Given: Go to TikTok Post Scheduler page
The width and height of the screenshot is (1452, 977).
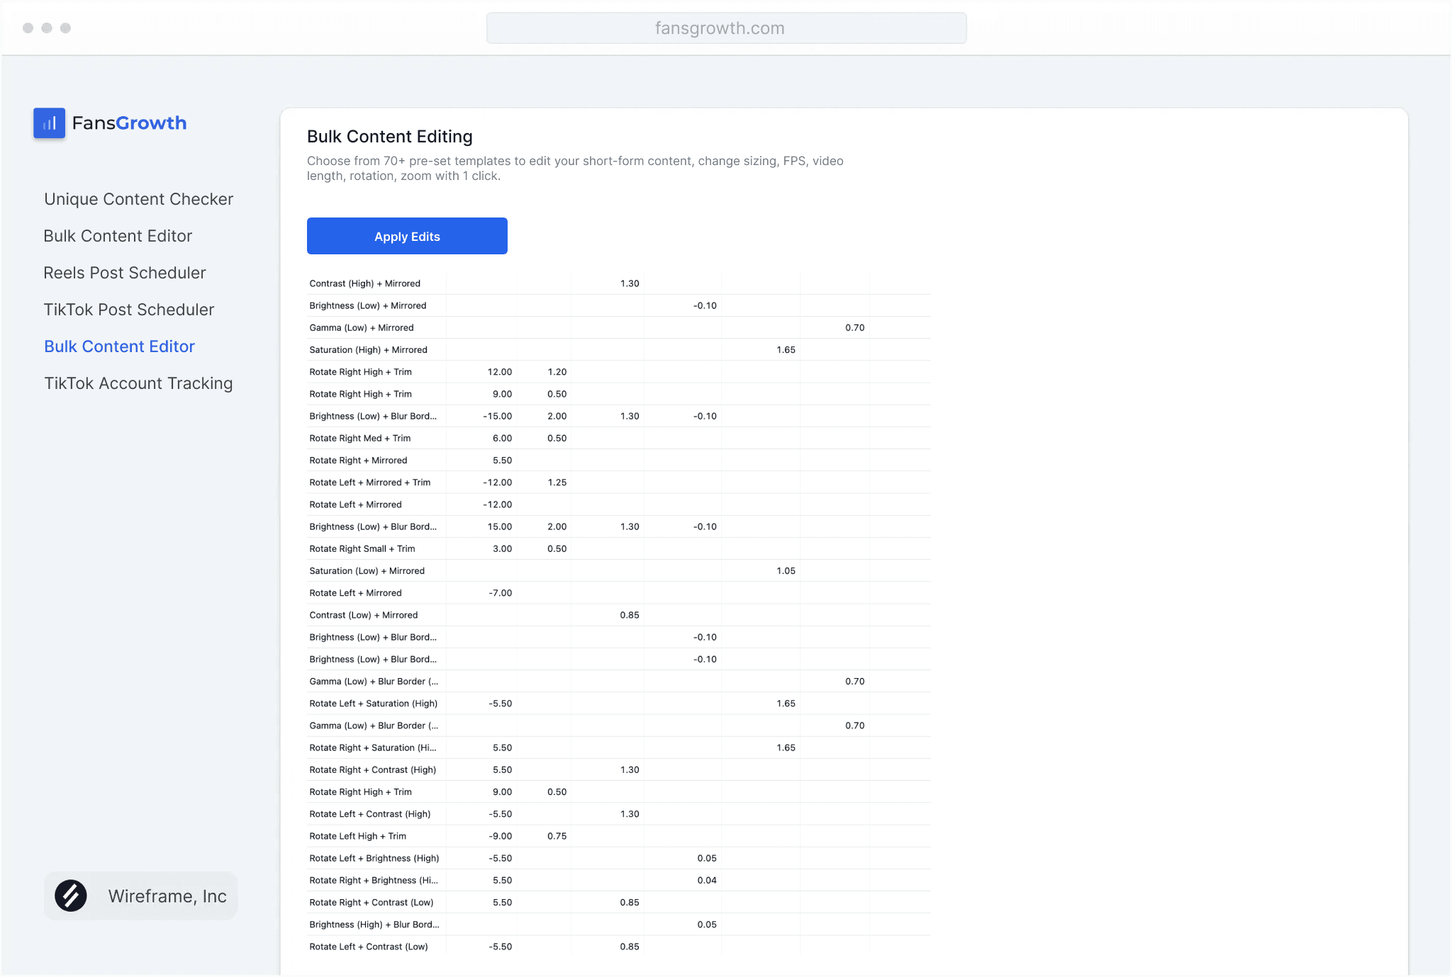Looking at the screenshot, I should [x=128, y=310].
